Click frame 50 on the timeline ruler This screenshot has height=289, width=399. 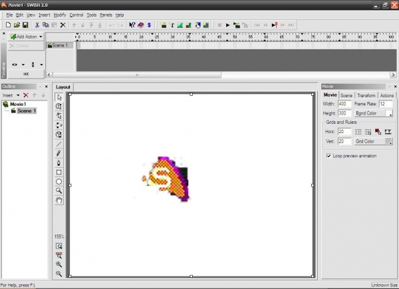[235, 37]
